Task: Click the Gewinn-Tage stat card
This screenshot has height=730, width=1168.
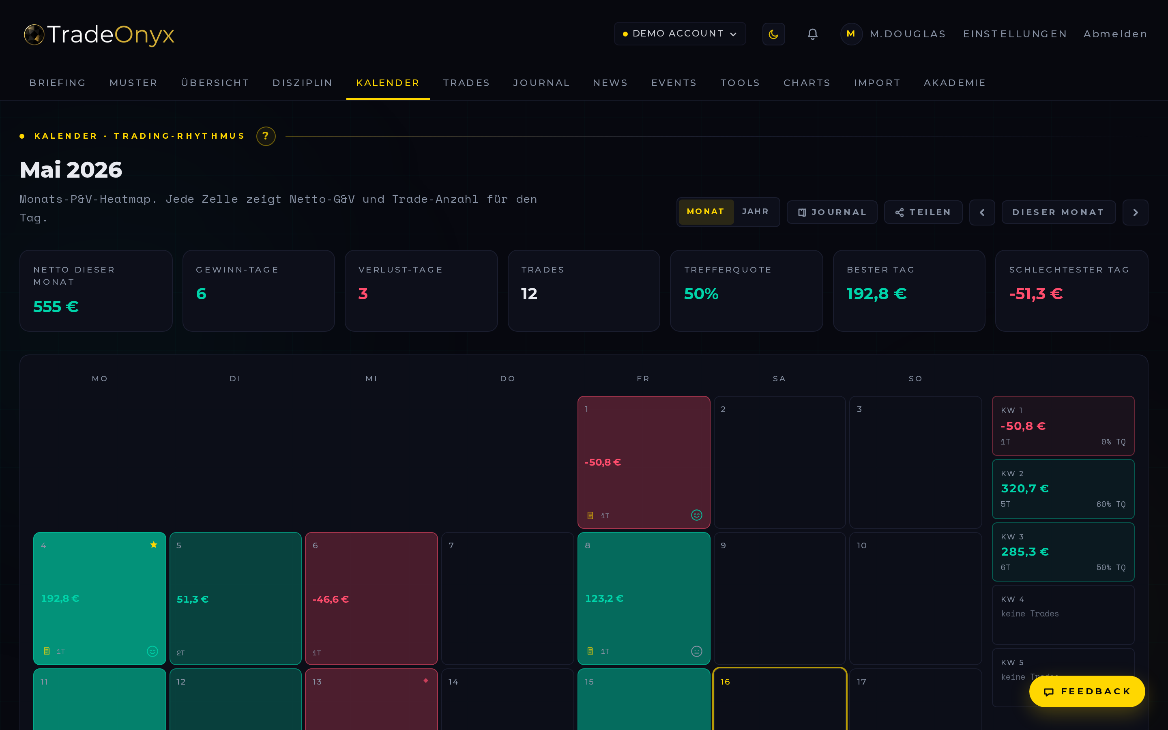Action: point(259,291)
